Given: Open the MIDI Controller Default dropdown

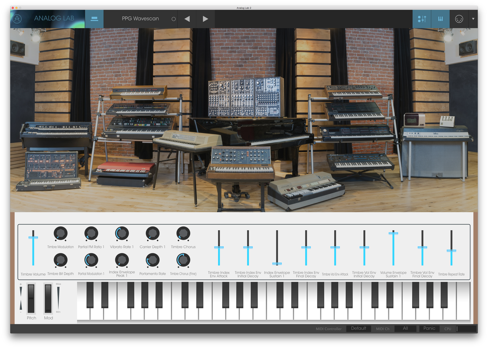Looking at the screenshot, I should point(359,329).
